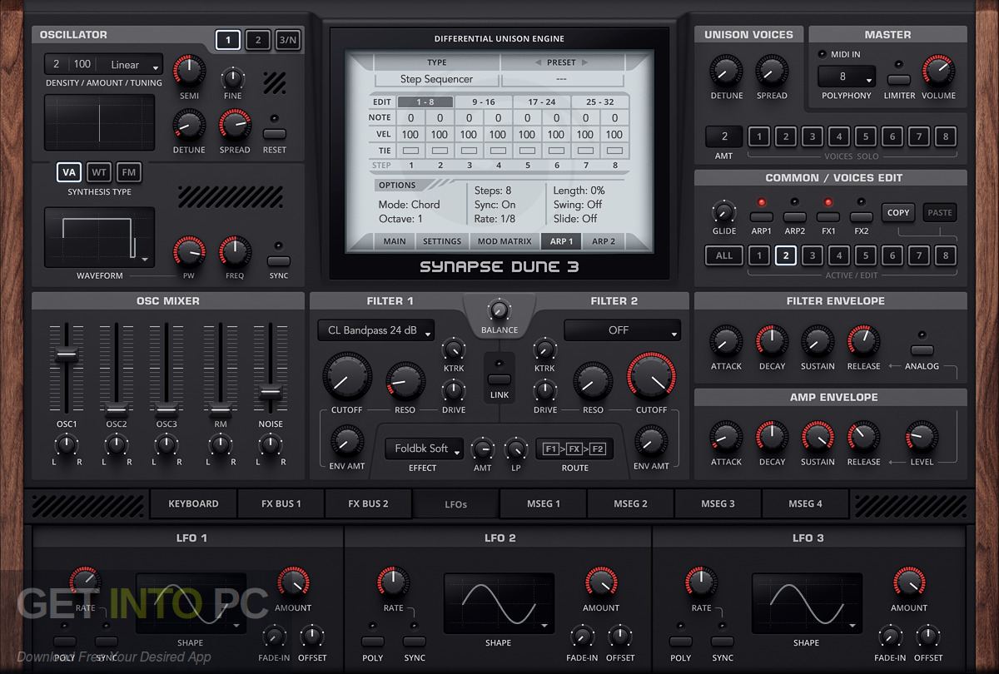999x674 pixels.
Task: Click the oscillator FREQ knob
Action: [x=235, y=252]
